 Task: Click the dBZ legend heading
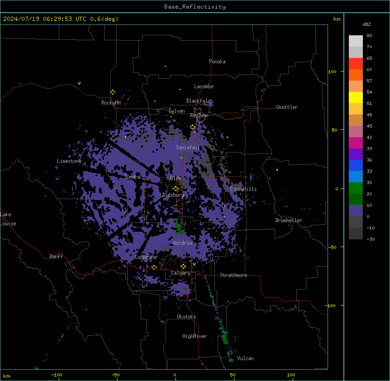click(366, 24)
